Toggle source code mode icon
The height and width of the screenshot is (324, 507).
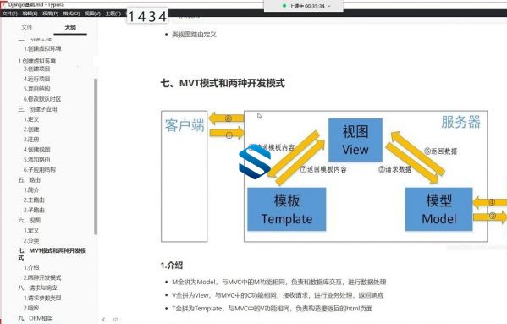click(x=115, y=320)
